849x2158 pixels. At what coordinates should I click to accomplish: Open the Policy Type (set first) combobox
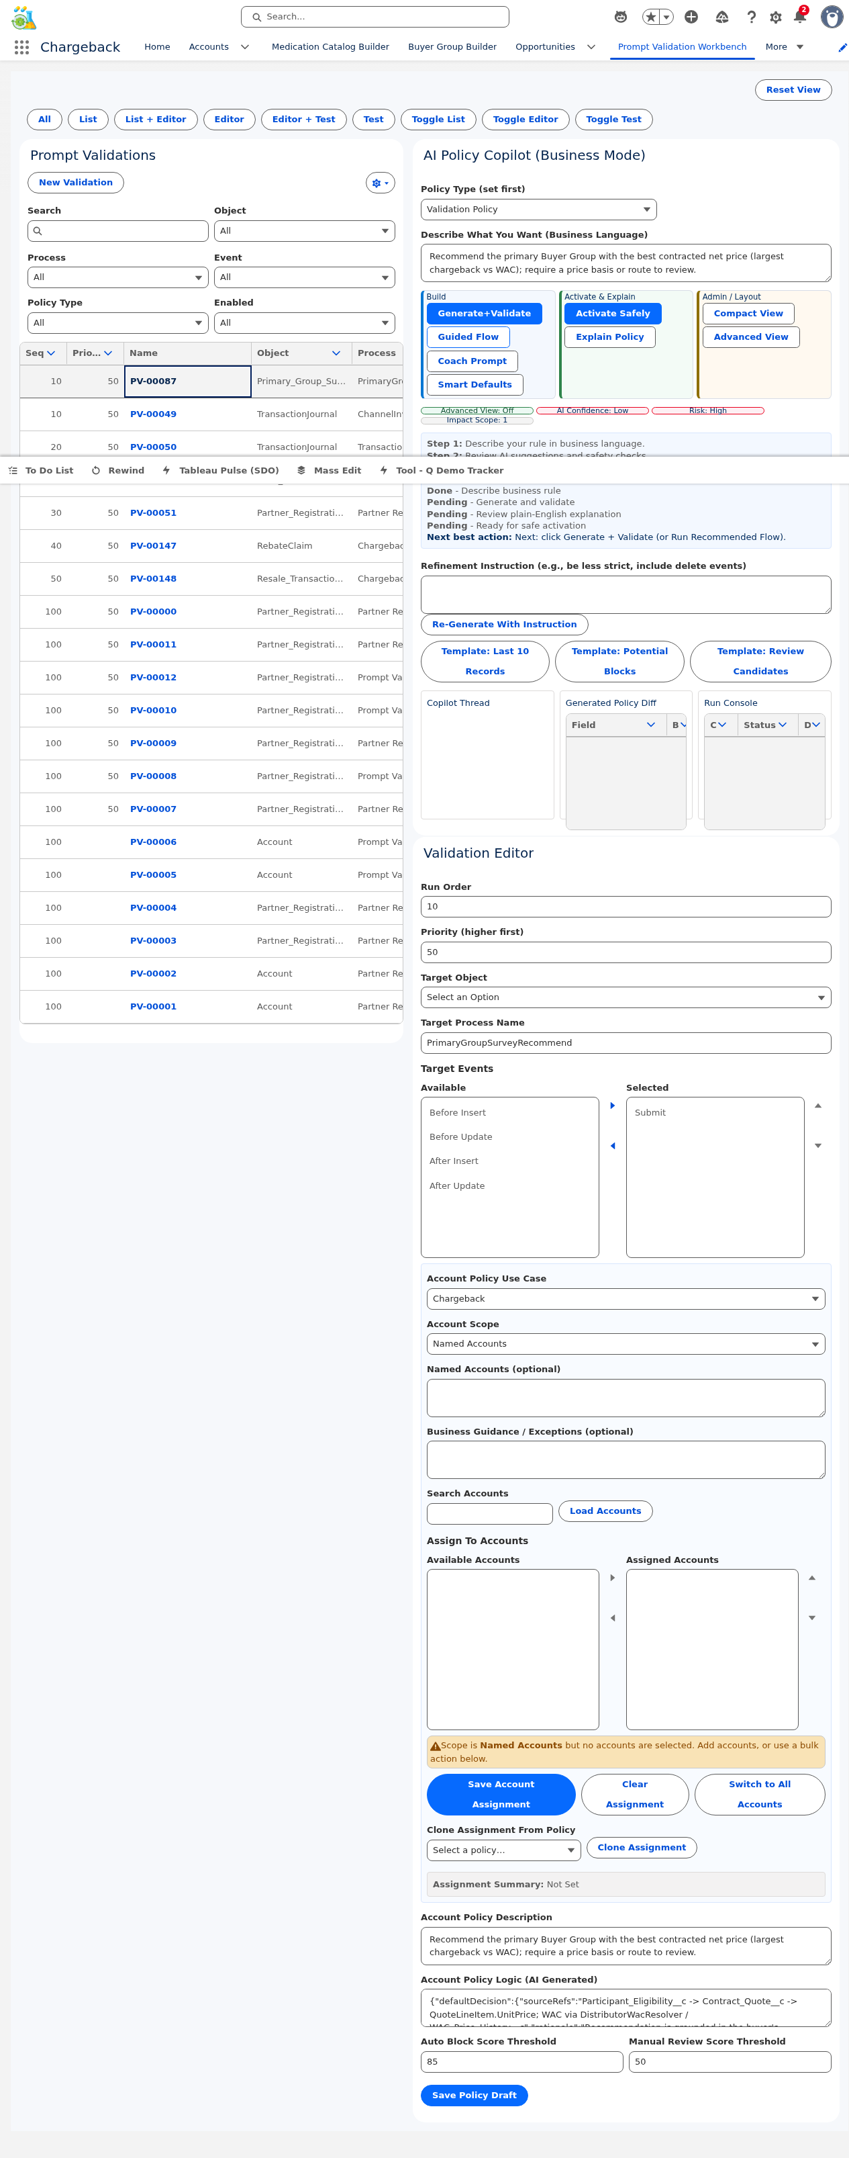tap(538, 210)
